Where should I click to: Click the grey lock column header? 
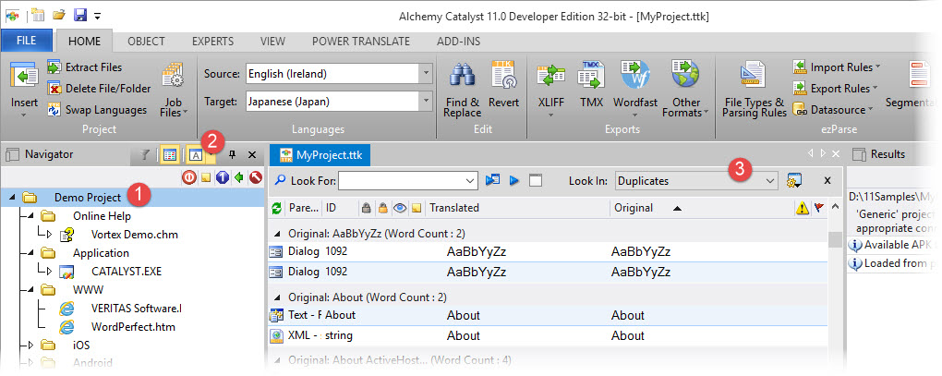tap(366, 208)
